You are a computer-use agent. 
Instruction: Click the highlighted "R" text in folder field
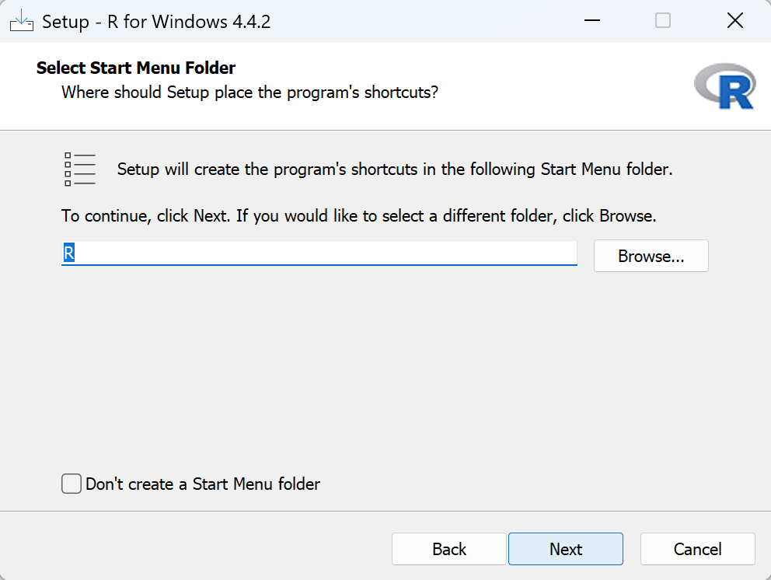[x=68, y=253]
